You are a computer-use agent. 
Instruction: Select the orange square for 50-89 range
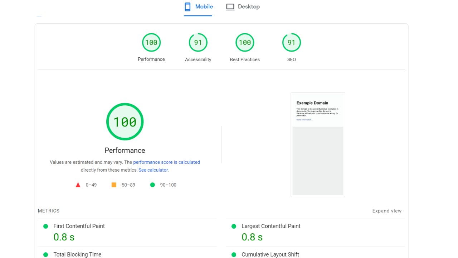[x=114, y=184]
